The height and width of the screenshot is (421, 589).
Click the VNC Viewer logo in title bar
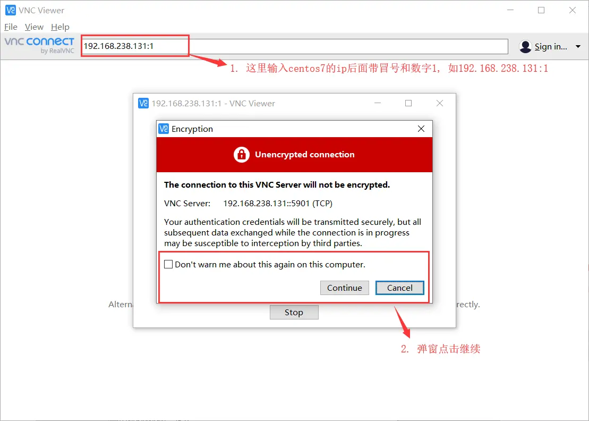[10, 10]
